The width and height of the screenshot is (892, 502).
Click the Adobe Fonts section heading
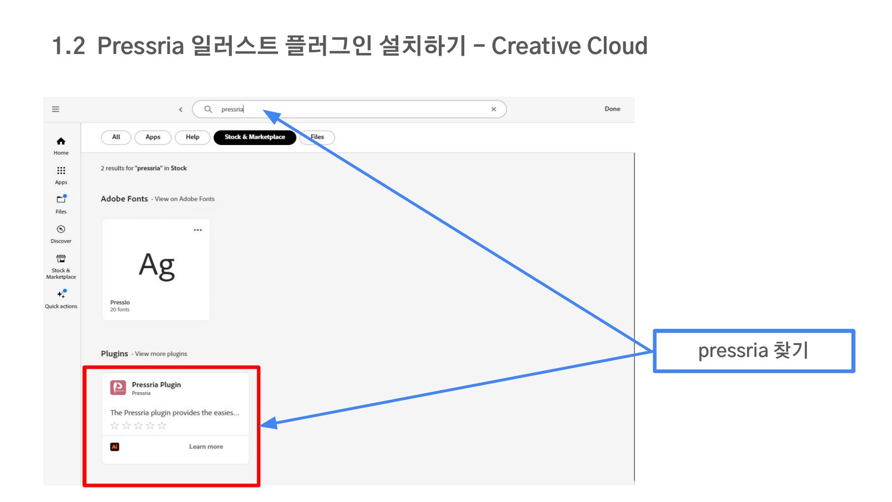[124, 199]
